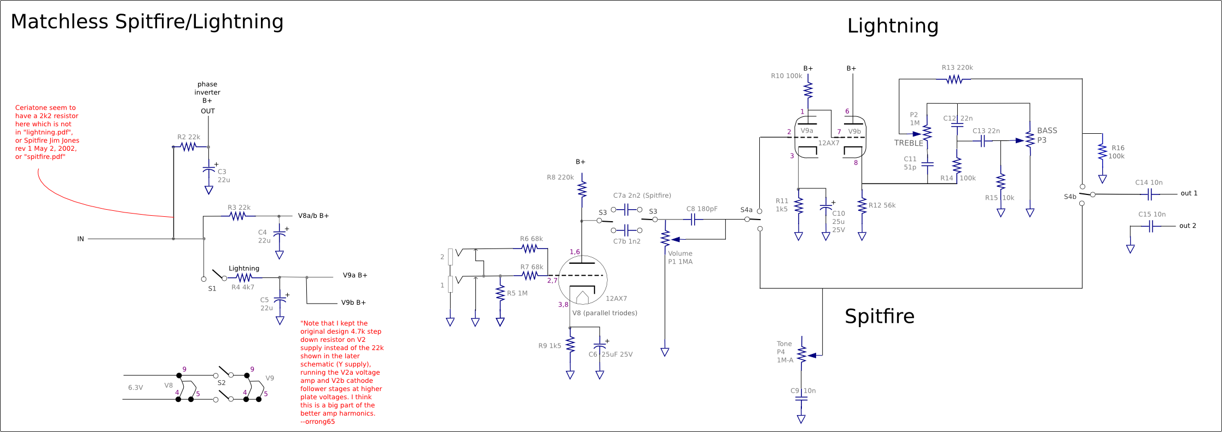Screen dimensions: 1222x432
Task: Click the C10 25u 25V capacitor label
Action: [839, 222]
